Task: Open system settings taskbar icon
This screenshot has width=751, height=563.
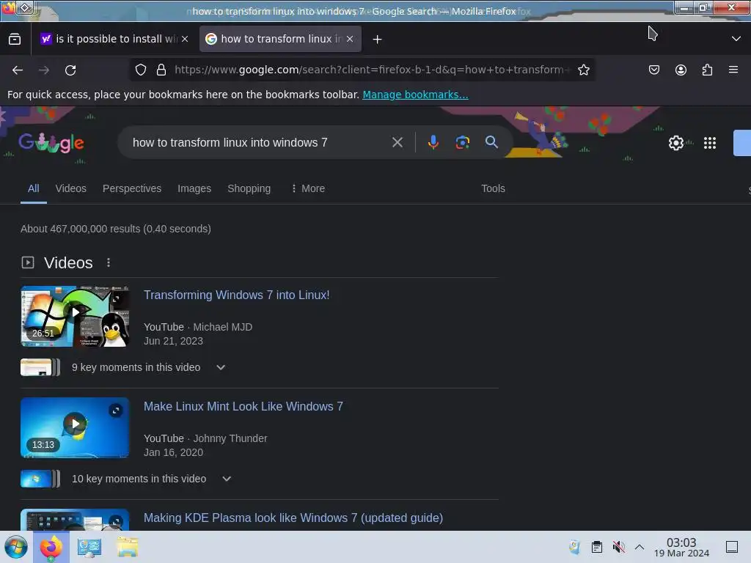Action: click(89, 547)
